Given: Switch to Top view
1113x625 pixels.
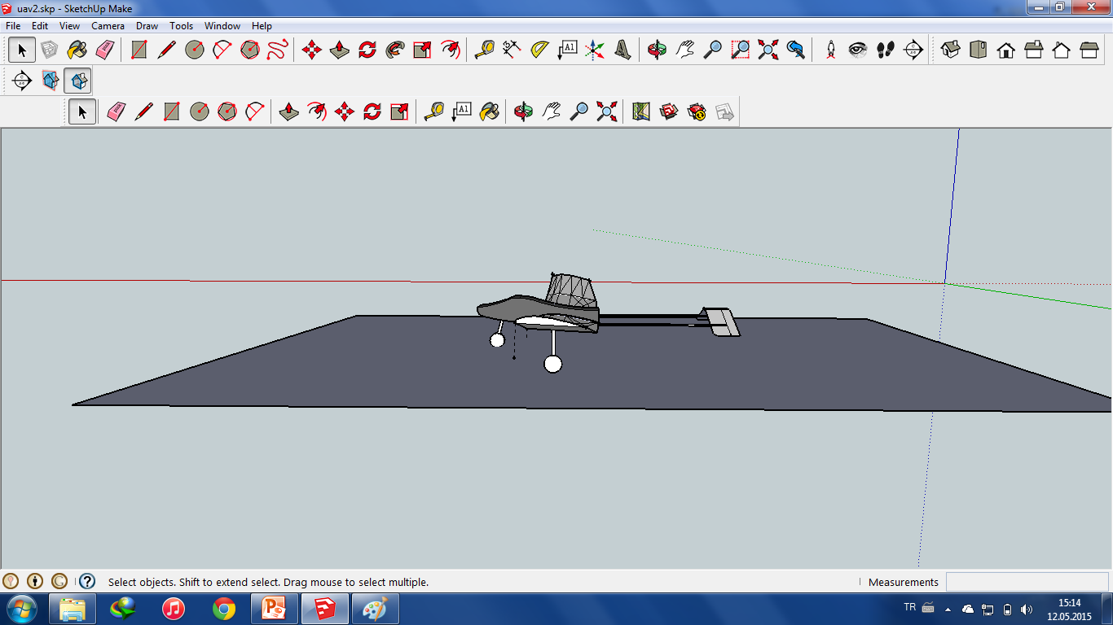Looking at the screenshot, I should [978, 50].
